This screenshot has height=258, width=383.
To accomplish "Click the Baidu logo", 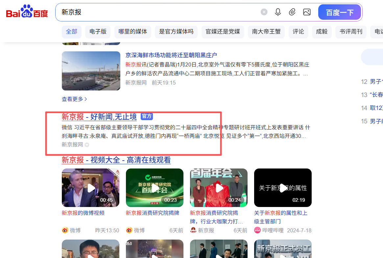I will pos(27,13).
